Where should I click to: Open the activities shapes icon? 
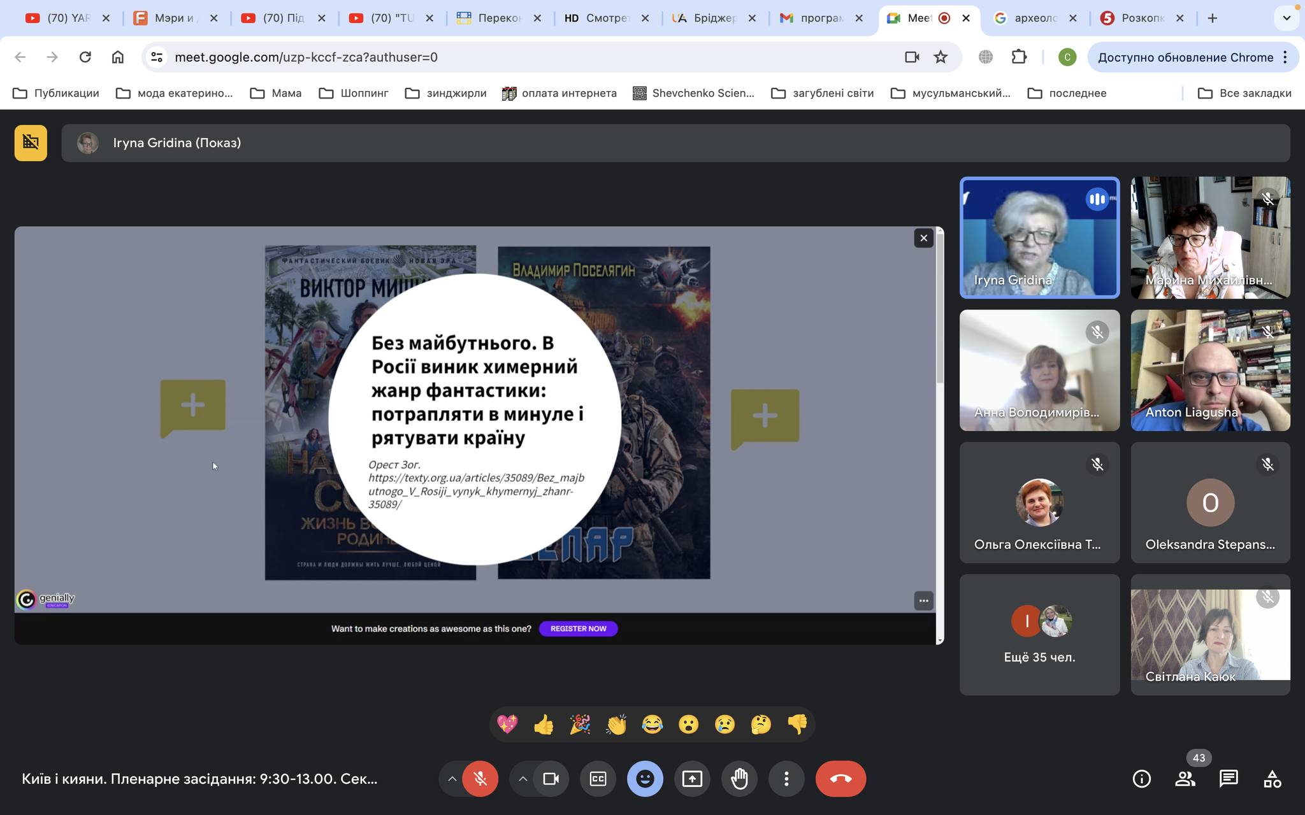1272,779
